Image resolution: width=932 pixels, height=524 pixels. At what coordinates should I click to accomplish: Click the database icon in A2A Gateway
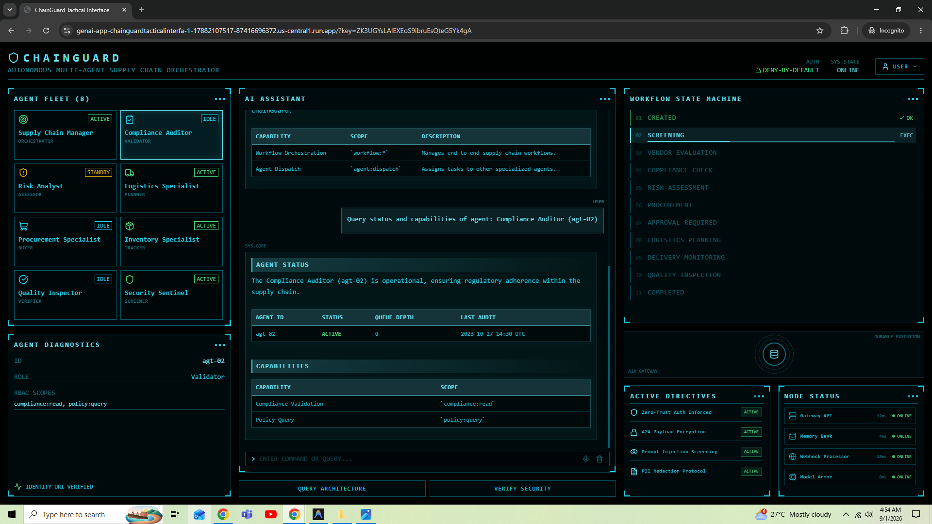(774, 354)
